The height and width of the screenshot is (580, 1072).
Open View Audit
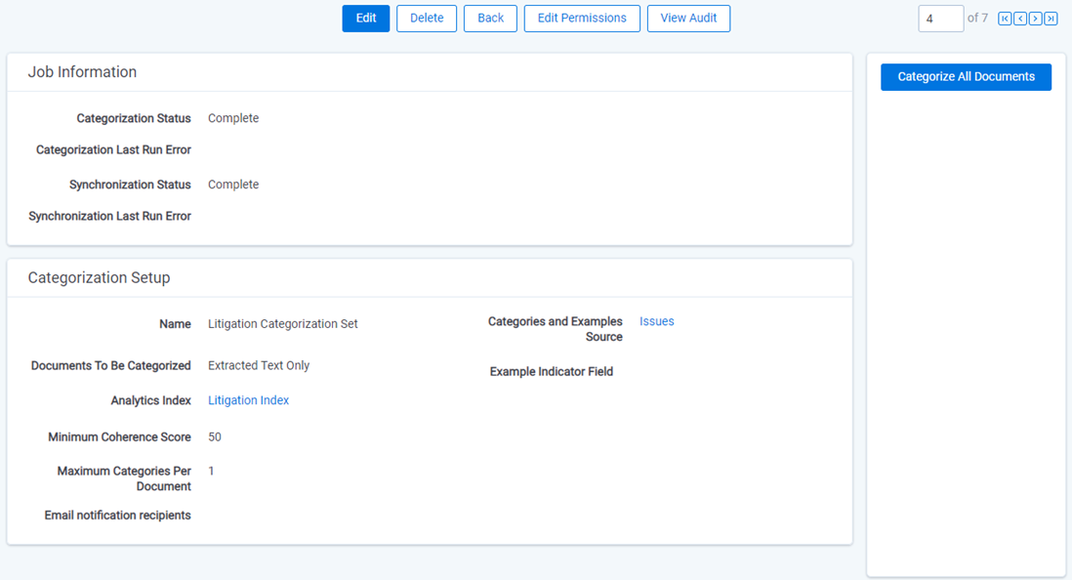point(688,19)
